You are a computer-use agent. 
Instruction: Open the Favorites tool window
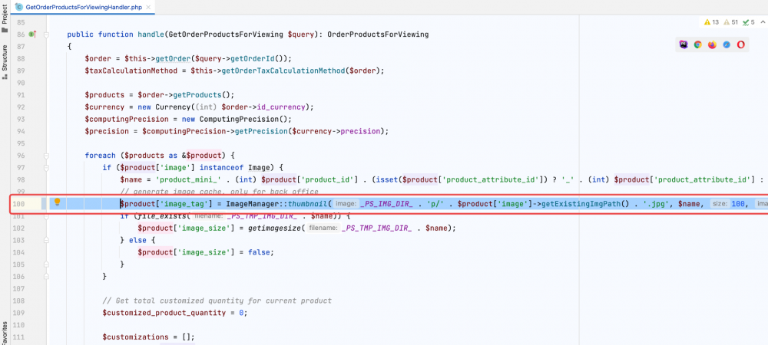click(x=5, y=333)
